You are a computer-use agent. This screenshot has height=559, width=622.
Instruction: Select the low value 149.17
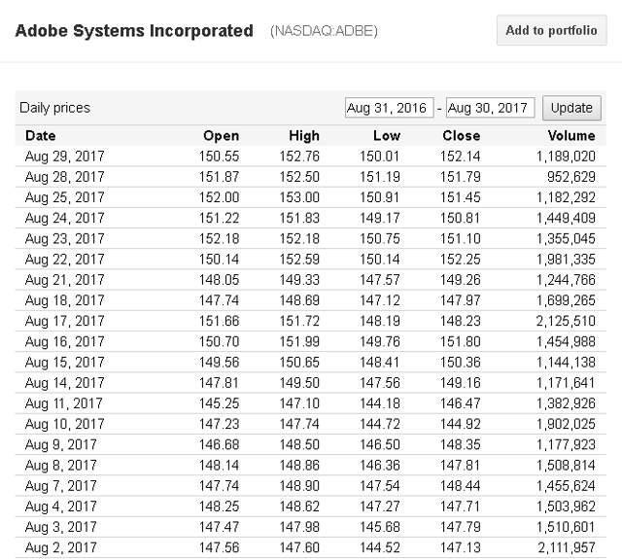pyautogui.click(x=380, y=218)
